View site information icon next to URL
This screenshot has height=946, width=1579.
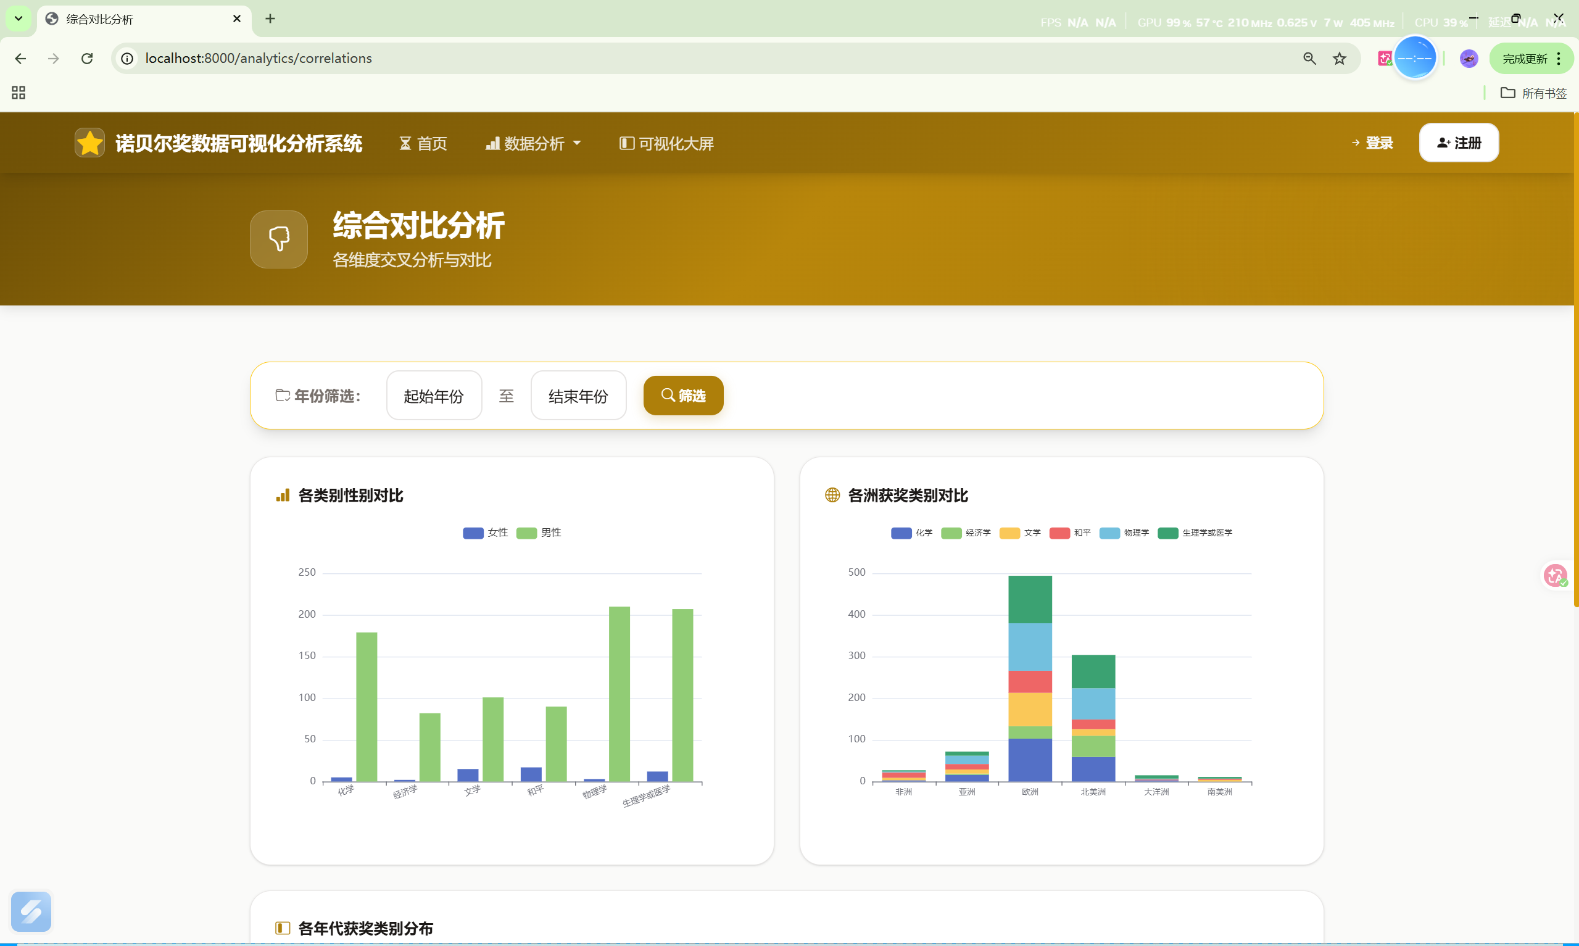(128, 59)
